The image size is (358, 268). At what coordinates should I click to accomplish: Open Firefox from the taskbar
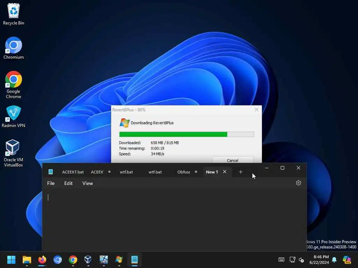pos(42,260)
